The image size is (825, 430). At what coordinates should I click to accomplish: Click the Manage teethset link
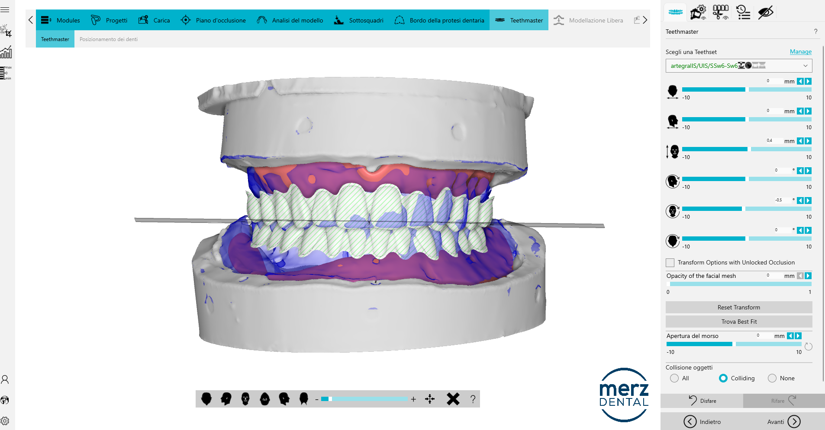(x=800, y=52)
